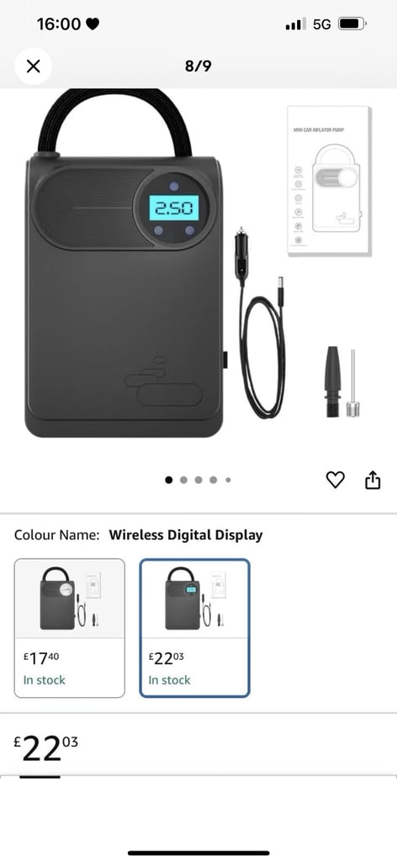397x863 pixels.
Task: Choose the £22.03 digital display variant
Action: coord(194,628)
